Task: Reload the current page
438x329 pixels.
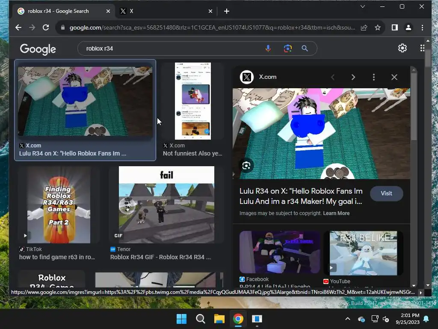Action: [46, 27]
